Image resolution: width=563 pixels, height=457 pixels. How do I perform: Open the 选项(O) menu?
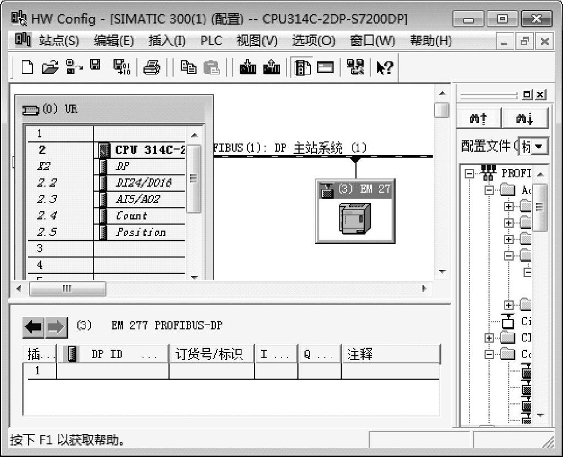(x=313, y=41)
